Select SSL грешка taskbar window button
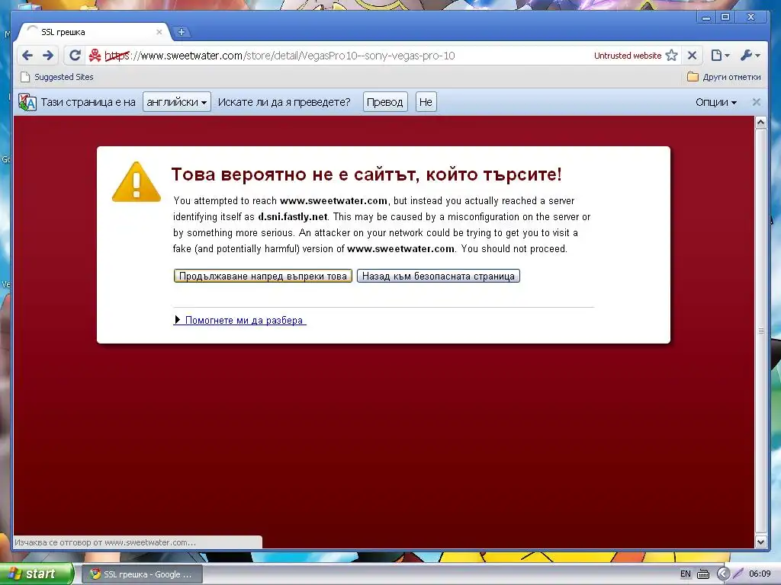Viewport: 781px width, 585px height. pos(142,574)
